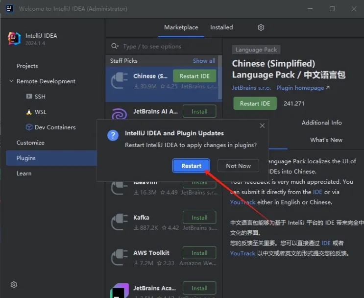Screen dimensions: 364x298
Task: Switch to the Marketplace tab
Action: 181,27
